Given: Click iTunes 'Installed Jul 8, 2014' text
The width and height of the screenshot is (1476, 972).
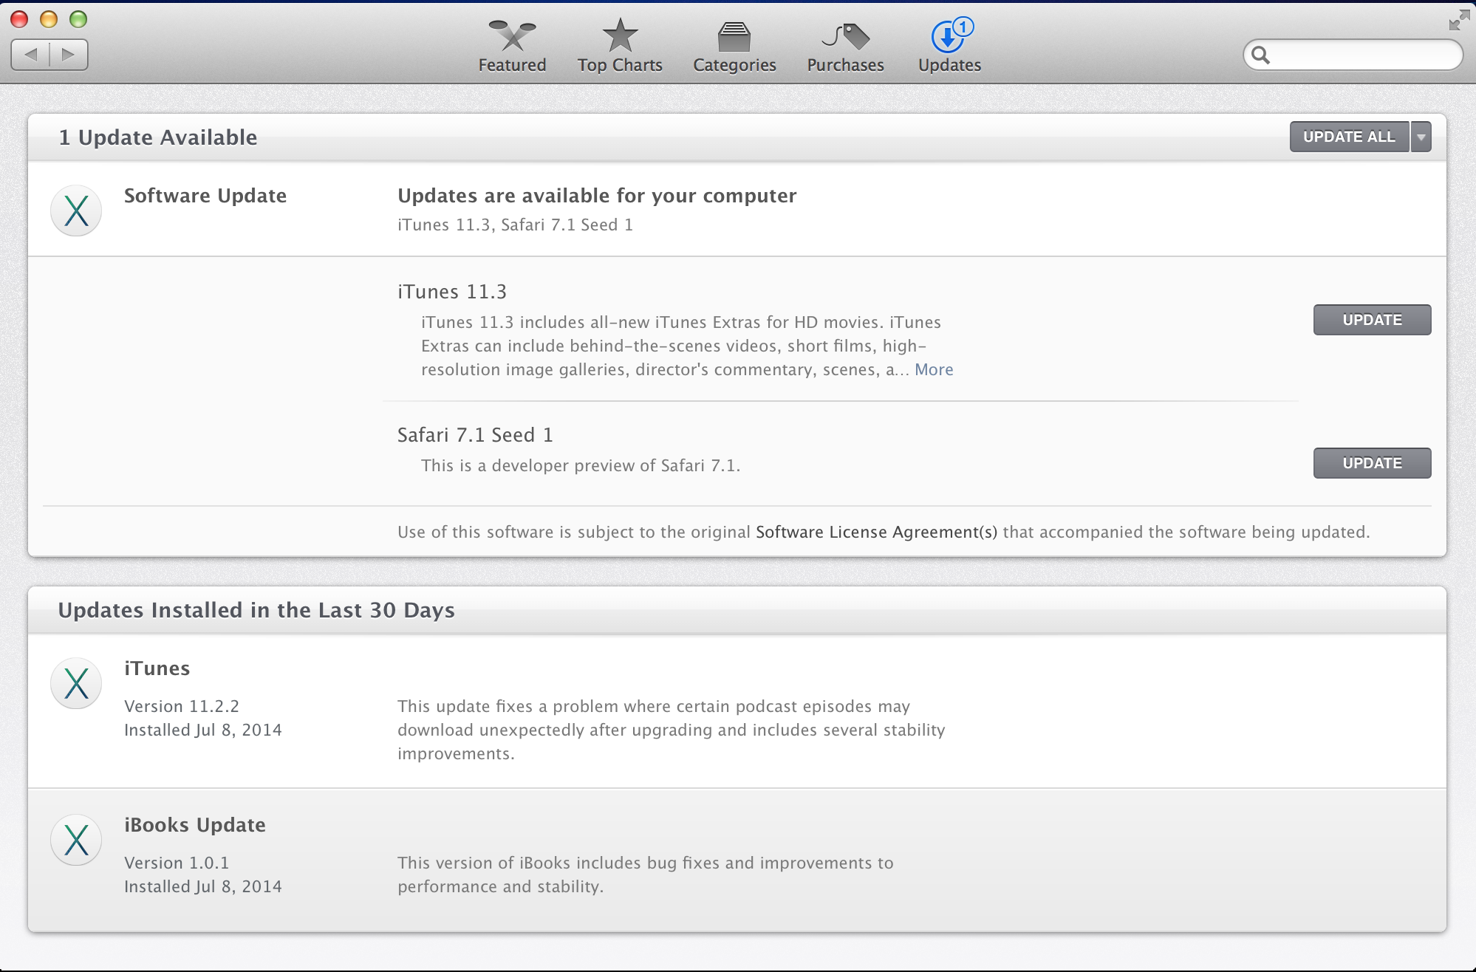Looking at the screenshot, I should coord(203,730).
